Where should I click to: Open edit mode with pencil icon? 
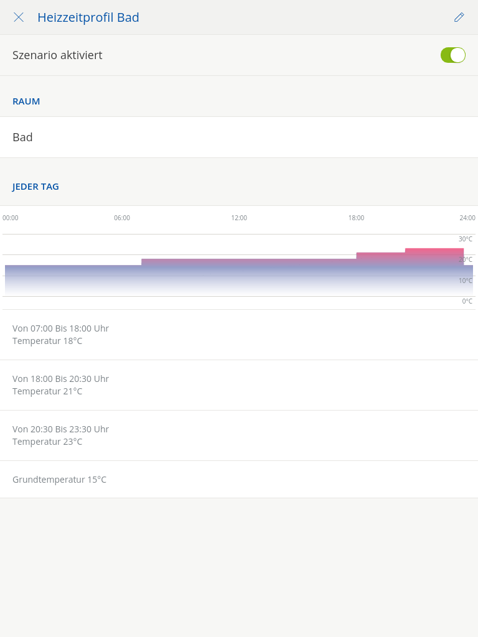coord(459,17)
